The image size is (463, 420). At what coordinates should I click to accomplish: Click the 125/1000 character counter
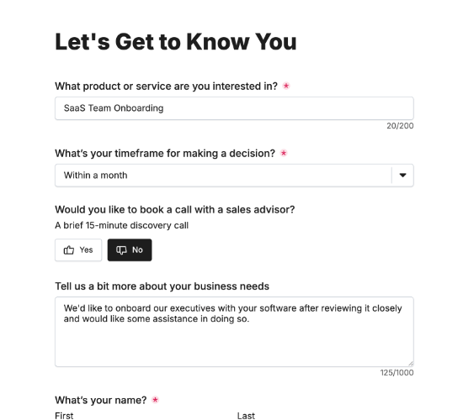pyautogui.click(x=396, y=373)
